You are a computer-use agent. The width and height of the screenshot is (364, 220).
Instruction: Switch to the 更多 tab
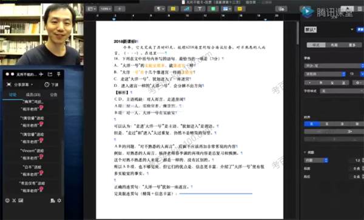[x=352, y=45]
